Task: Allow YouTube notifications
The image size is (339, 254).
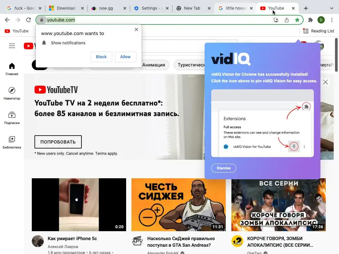Action: click(125, 57)
